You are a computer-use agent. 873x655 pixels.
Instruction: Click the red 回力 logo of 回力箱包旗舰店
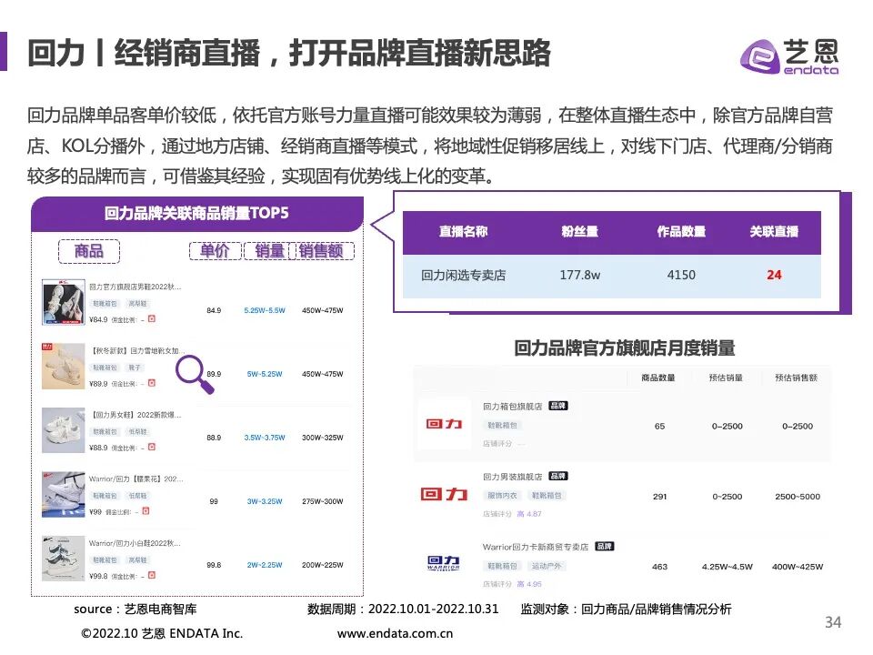pos(444,424)
